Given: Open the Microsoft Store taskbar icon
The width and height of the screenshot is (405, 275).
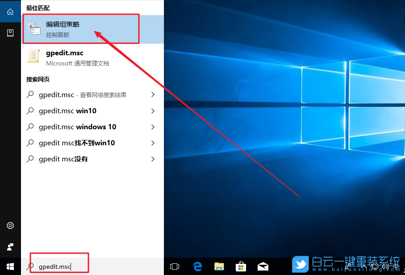Looking at the screenshot, I should coord(241,266).
